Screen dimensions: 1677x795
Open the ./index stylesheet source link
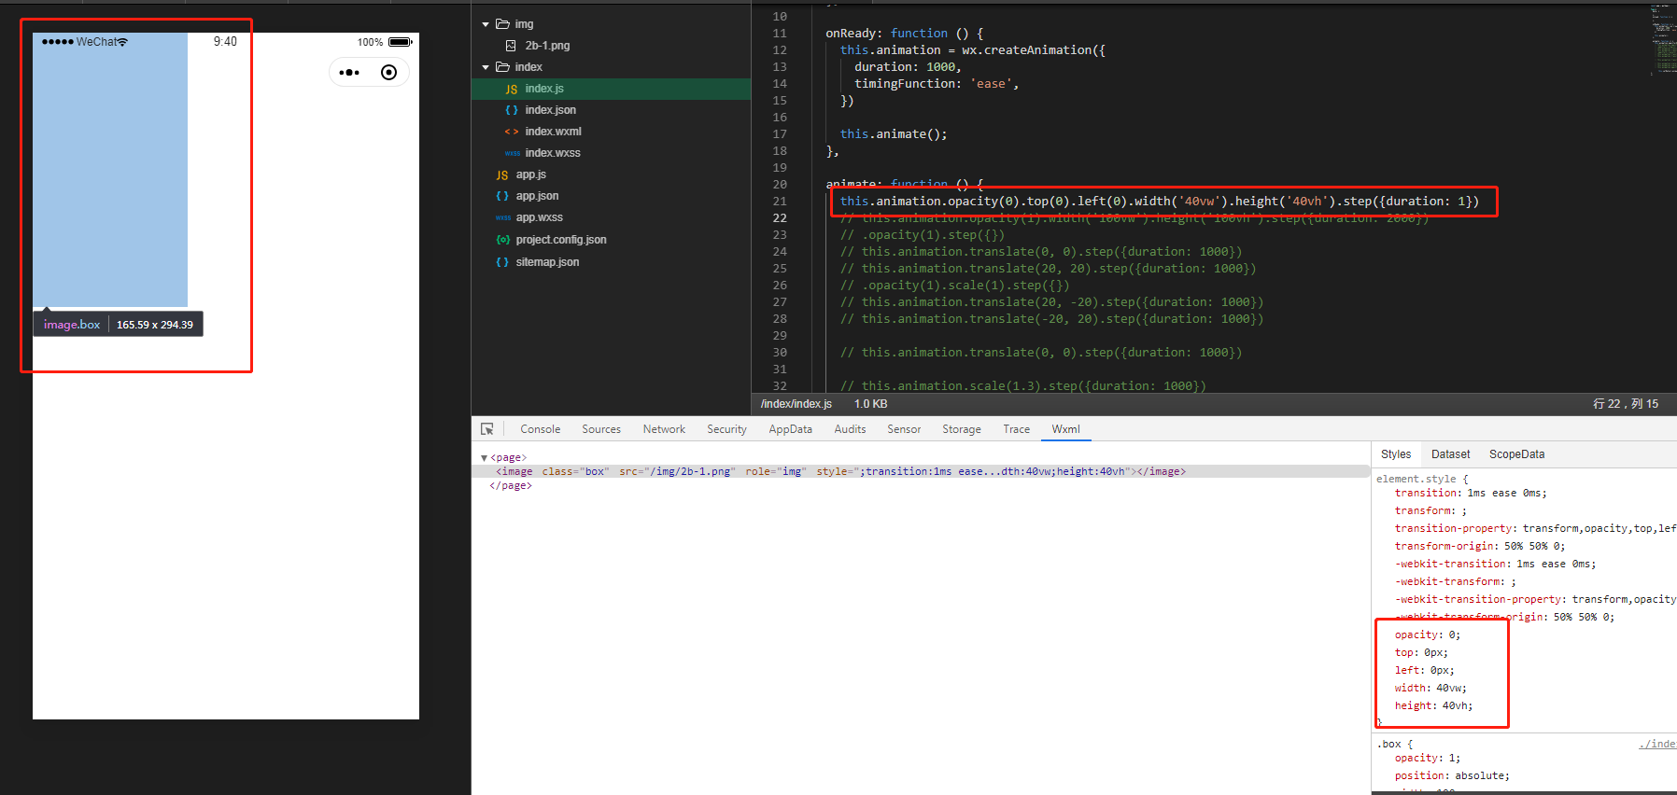[1657, 744]
